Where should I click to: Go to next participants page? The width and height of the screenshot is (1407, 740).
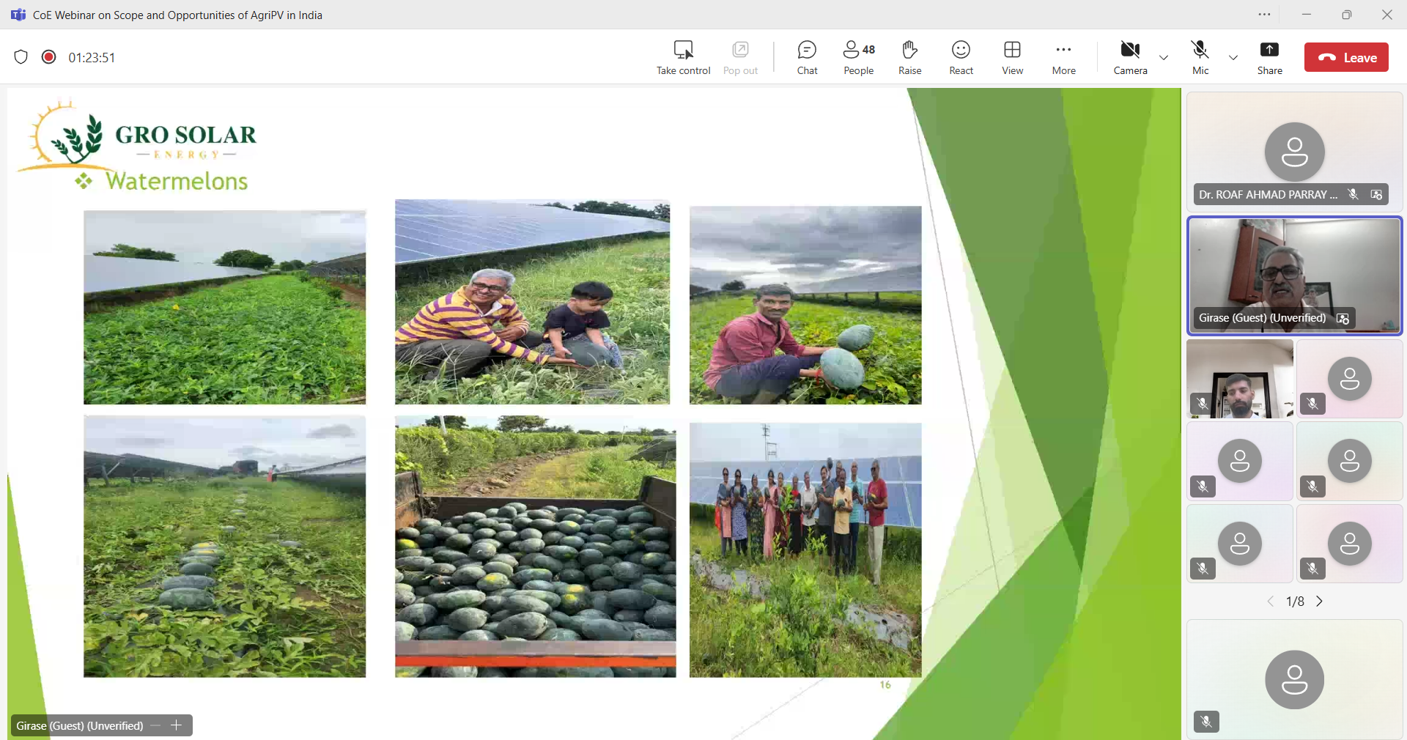coord(1320,602)
